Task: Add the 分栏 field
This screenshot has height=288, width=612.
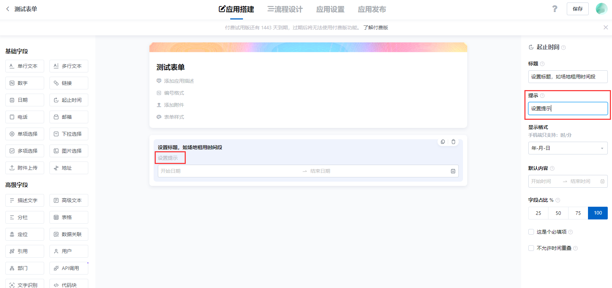Action: (x=25, y=217)
